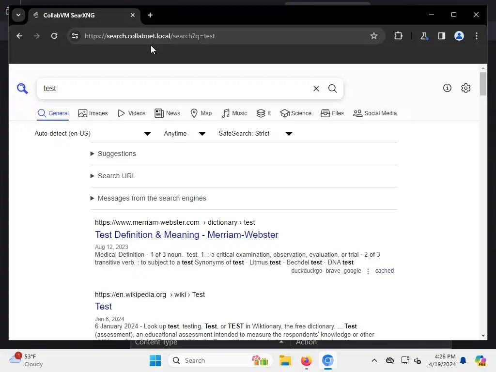Click the SearXNG magnifier logo

click(22, 89)
